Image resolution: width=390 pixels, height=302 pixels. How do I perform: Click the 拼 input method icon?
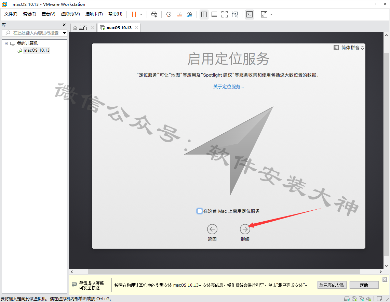tap(336, 48)
